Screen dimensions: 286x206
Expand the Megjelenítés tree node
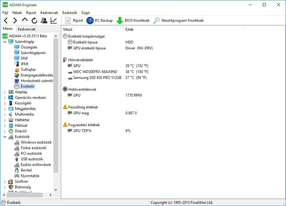click(5, 109)
